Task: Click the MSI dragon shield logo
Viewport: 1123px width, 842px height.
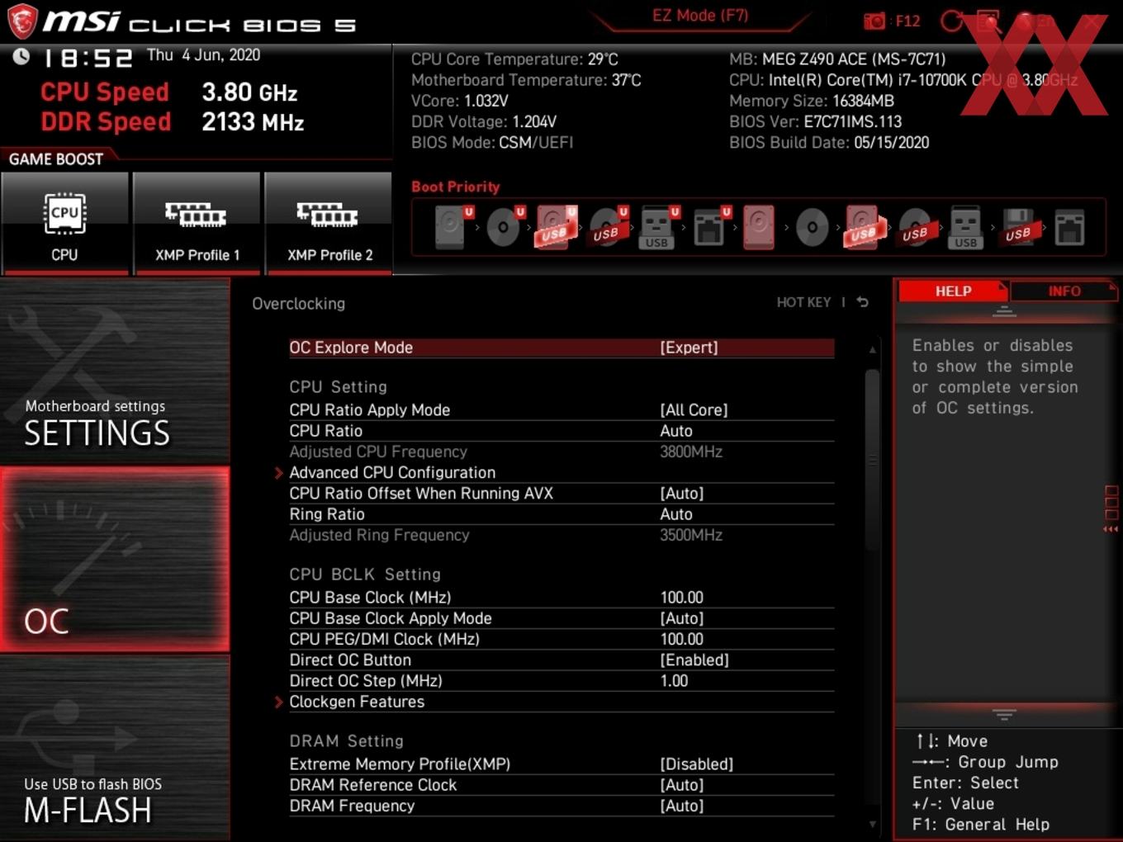Action: coord(22,21)
